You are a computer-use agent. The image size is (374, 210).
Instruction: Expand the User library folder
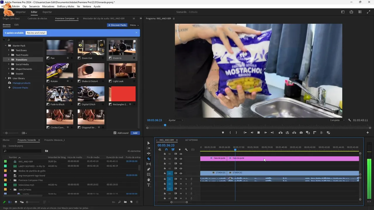pos(5,78)
